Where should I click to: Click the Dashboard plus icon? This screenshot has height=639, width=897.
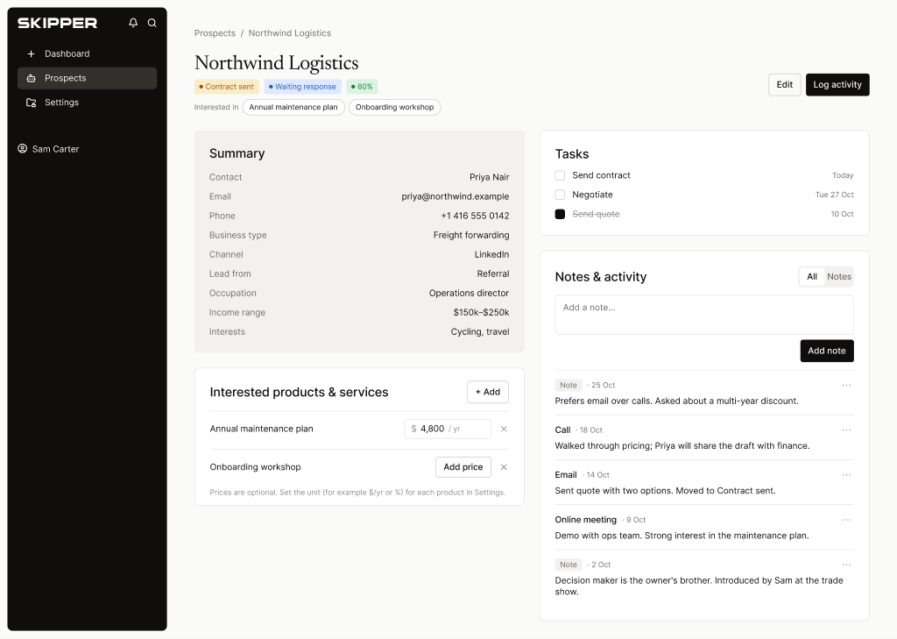pos(31,53)
